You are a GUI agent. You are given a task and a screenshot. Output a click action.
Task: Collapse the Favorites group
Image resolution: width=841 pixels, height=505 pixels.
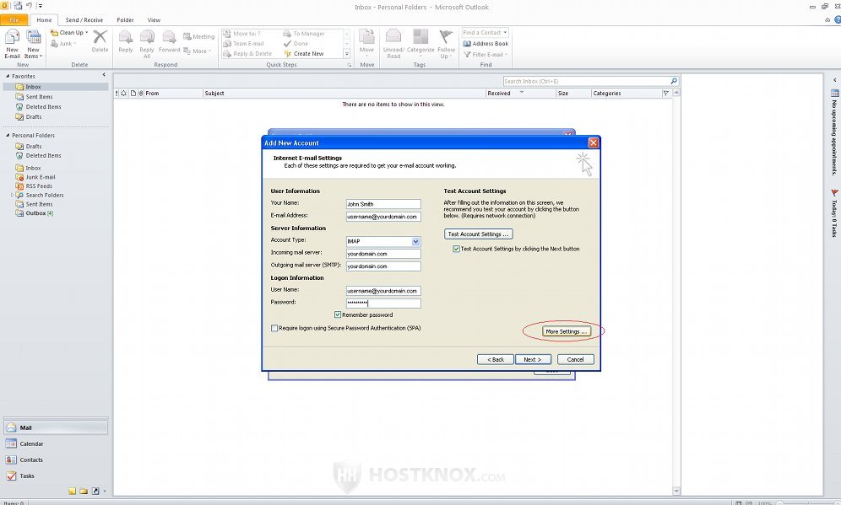pyautogui.click(x=8, y=76)
